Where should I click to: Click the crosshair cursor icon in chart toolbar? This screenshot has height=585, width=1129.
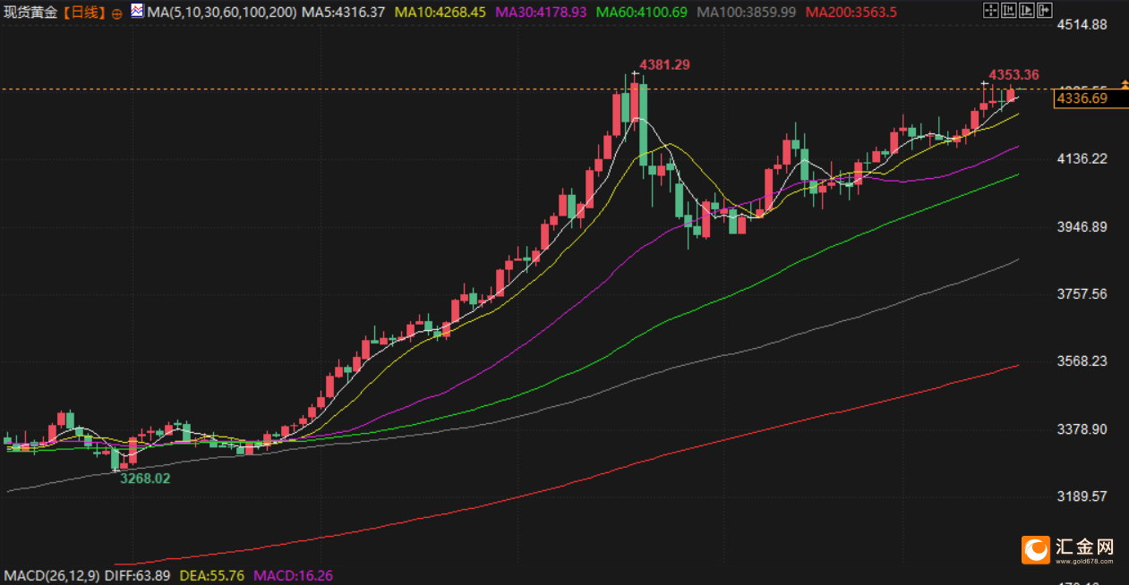coord(991,10)
